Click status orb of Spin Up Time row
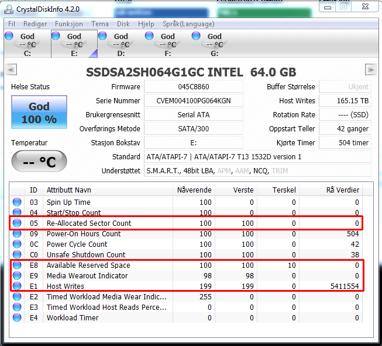382x346 pixels. coord(17,202)
